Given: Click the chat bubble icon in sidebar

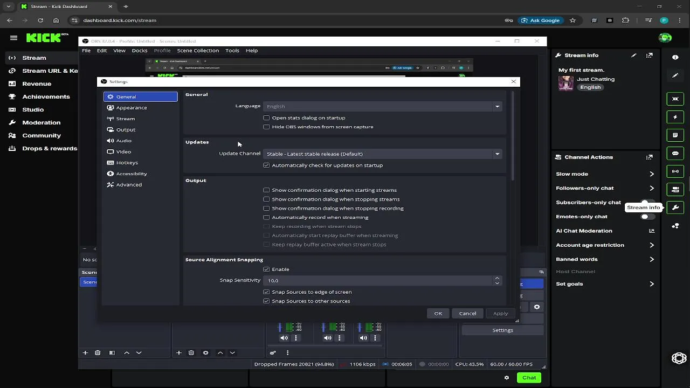Looking at the screenshot, I should (675, 154).
